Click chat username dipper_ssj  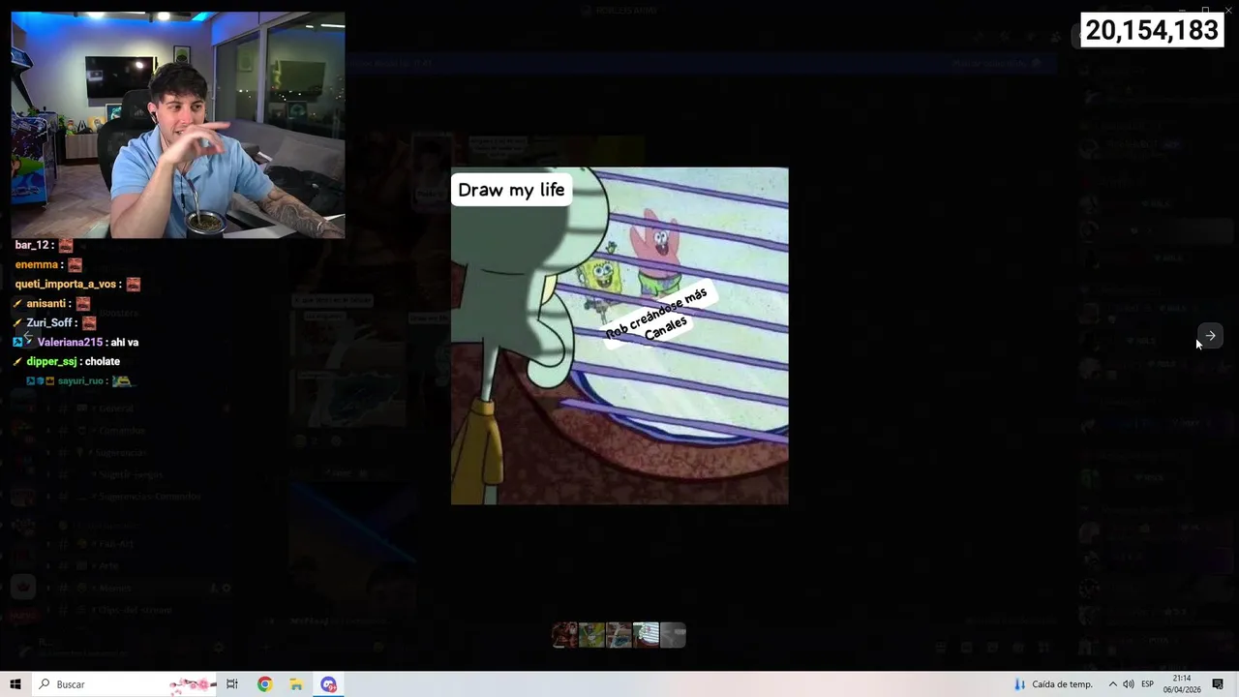click(x=51, y=361)
